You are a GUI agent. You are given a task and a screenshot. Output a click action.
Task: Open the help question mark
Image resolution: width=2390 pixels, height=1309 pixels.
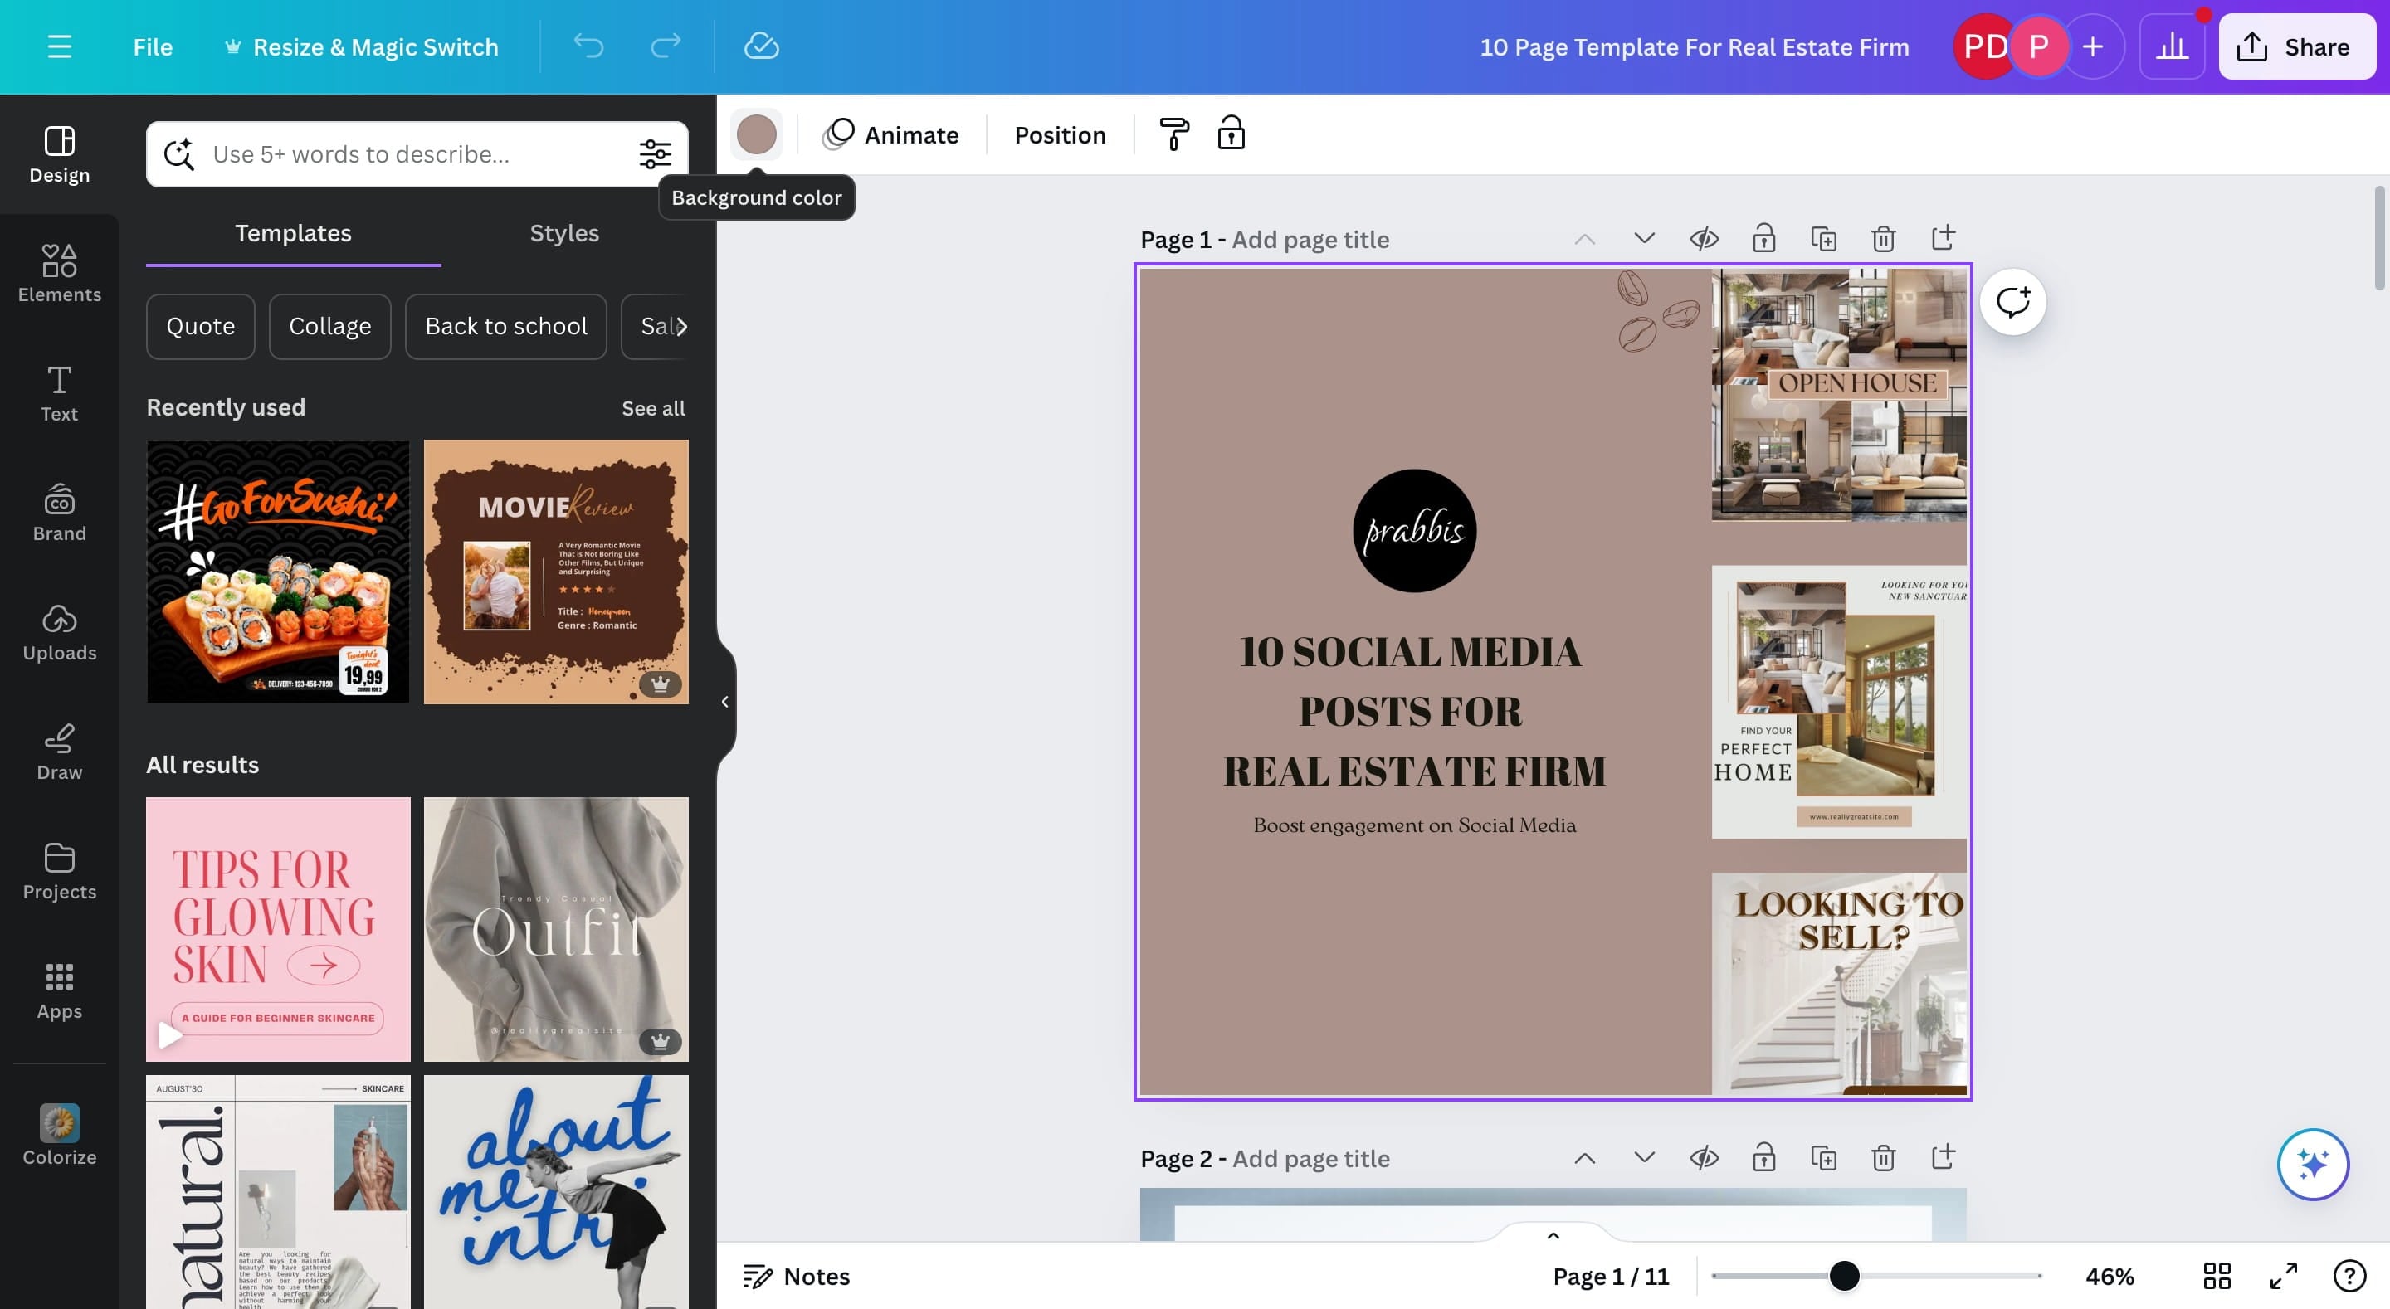tap(2349, 1277)
